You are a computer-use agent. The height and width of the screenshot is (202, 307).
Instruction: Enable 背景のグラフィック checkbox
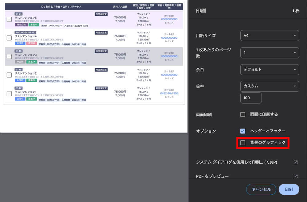click(x=243, y=143)
